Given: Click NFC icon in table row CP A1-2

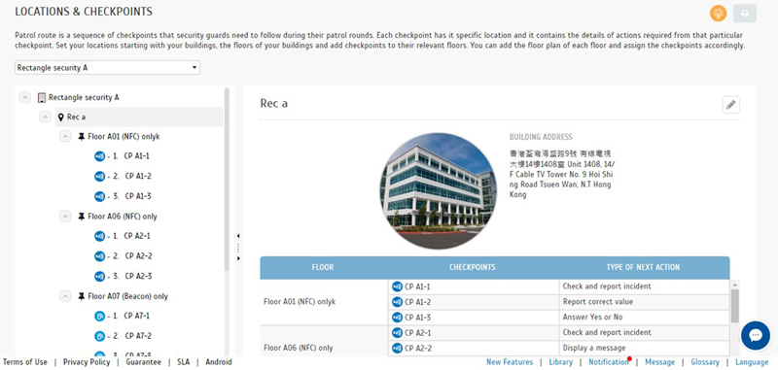Looking at the screenshot, I should (x=397, y=302).
